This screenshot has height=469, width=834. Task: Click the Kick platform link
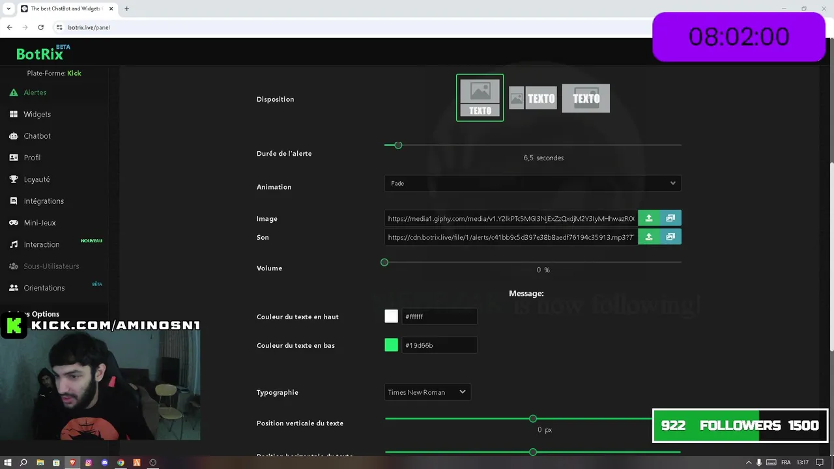(x=74, y=73)
